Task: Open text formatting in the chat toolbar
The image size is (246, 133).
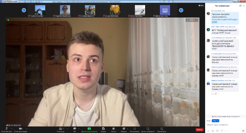Action: [x=208, y=131]
